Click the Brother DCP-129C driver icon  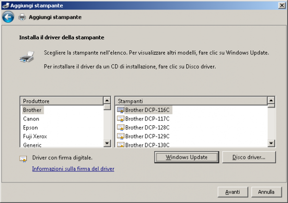click(x=120, y=136)
